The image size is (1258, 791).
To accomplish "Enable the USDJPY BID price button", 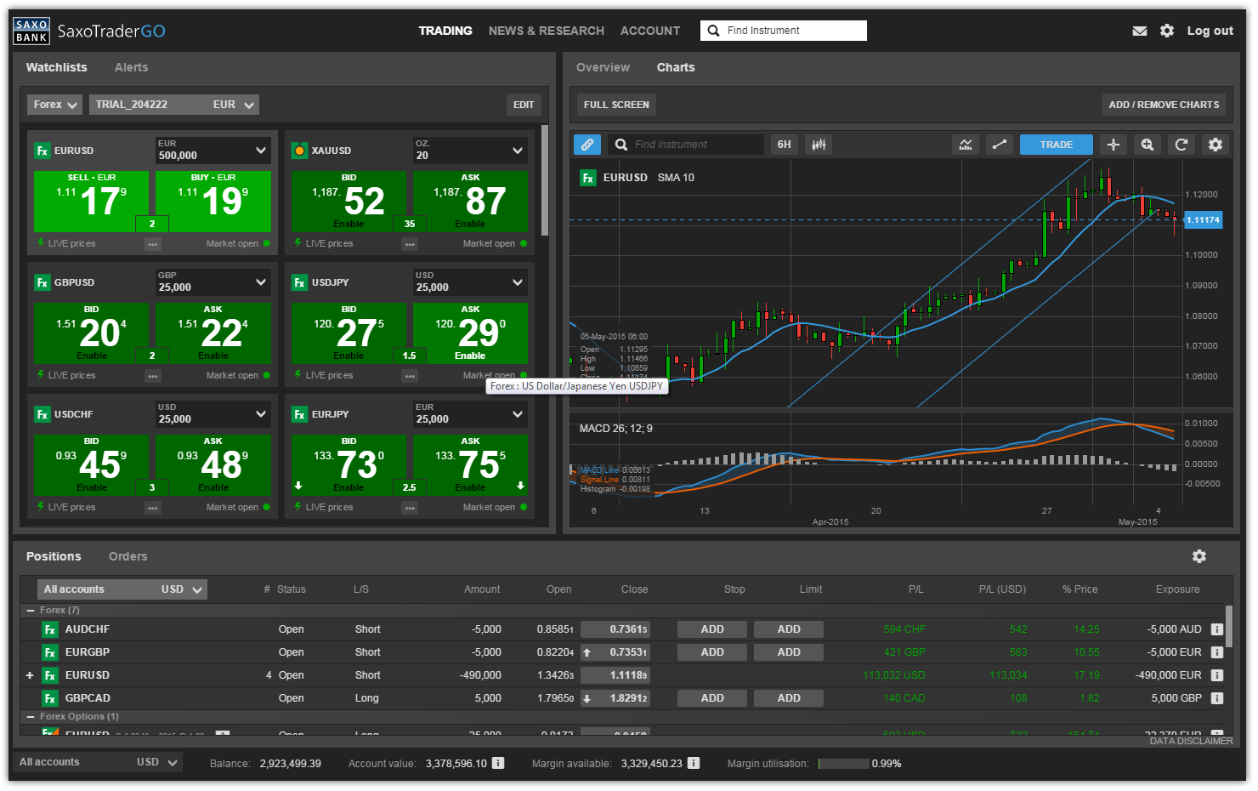I will pyautogui.click(x=348, y=333).
